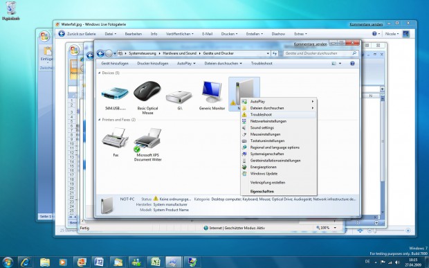The width and height of the screenshot is (429, 268).
Task: Choose Energieoptionen in context menu
Action: (x=279, y=168)
